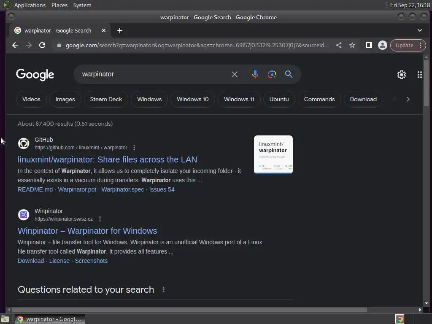Reload the current page
432x324 pixels.
point(42,45)
